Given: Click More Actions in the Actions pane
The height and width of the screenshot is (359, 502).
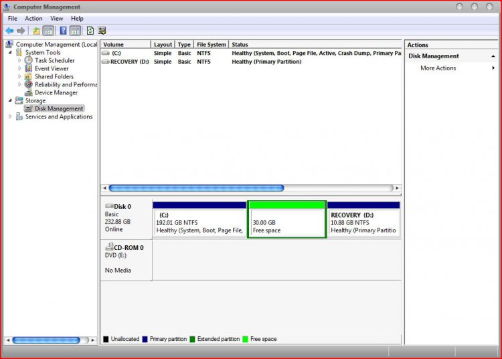Looking at the screenshot, I should pyautogui.click(x=438, y=68).
